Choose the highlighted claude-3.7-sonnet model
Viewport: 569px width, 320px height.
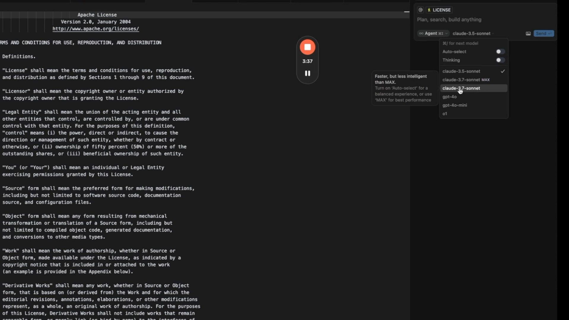tap(474, 88)
